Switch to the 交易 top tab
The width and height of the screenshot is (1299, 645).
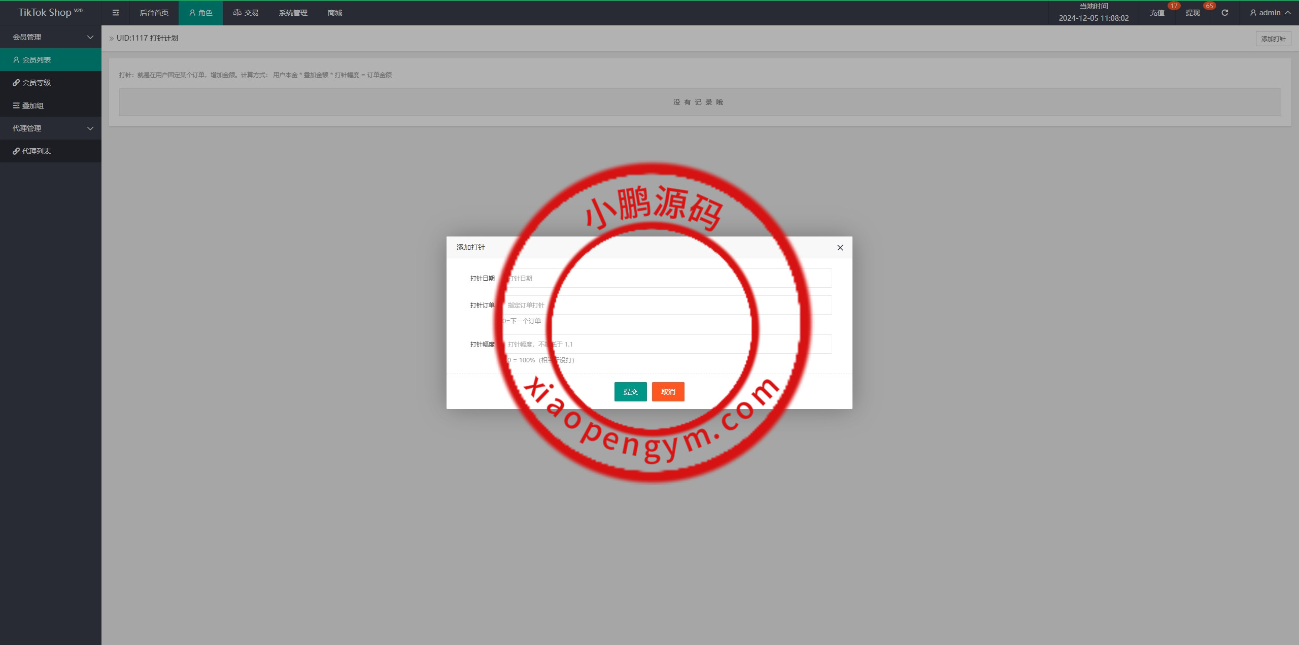click(x=246, y=13)
